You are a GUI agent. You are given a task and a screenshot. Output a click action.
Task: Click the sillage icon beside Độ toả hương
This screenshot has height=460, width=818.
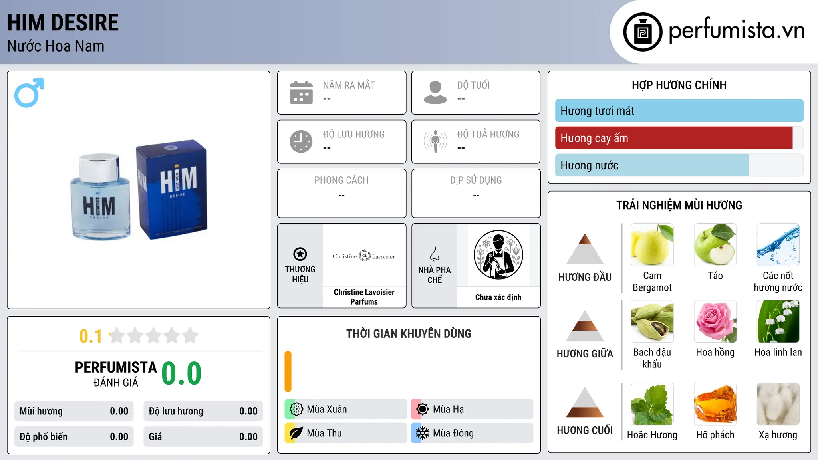coord(435,141)
